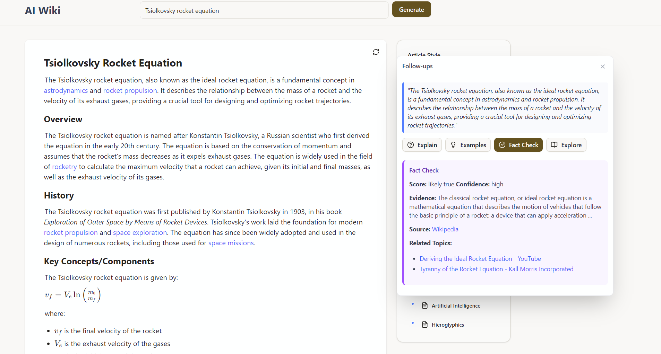This screenshot has width=661, height=354.
Task: Click the Overview section heading
Action: pos(63,119)
